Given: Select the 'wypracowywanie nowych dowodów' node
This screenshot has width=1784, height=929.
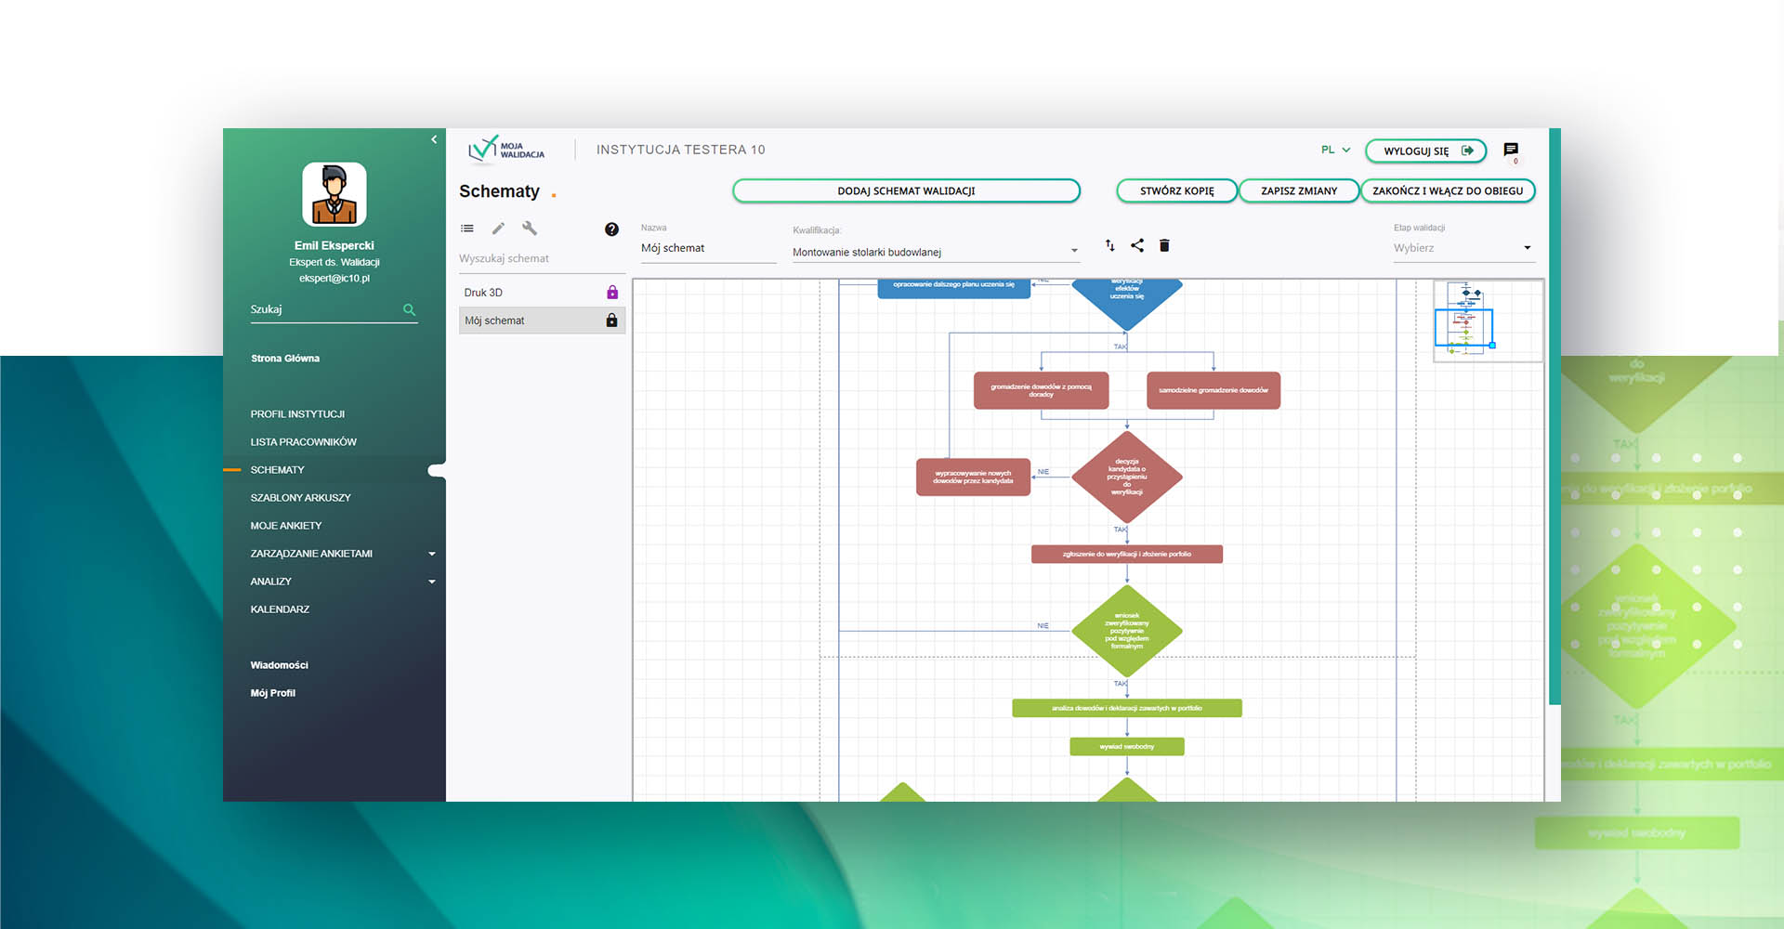Looking at the screenshot, I should pyautogui.click(x=973, y=477).
